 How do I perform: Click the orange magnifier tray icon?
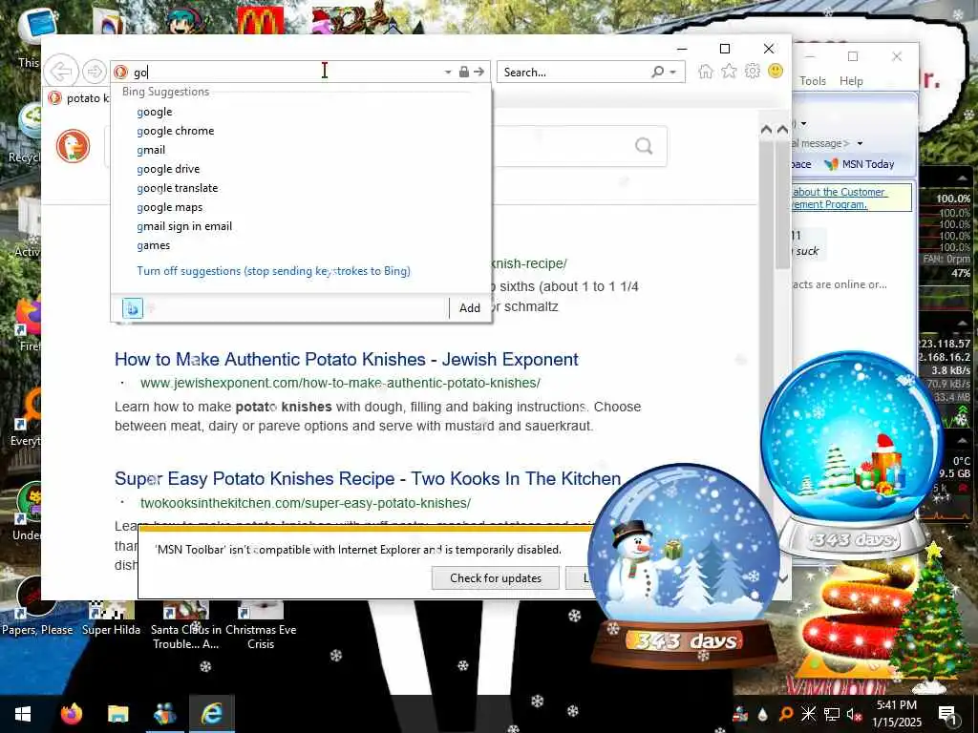click(x=786, y=714)
